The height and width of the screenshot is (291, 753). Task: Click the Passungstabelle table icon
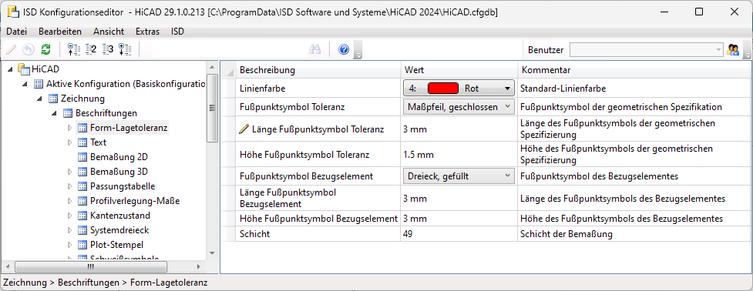[82, 186]
